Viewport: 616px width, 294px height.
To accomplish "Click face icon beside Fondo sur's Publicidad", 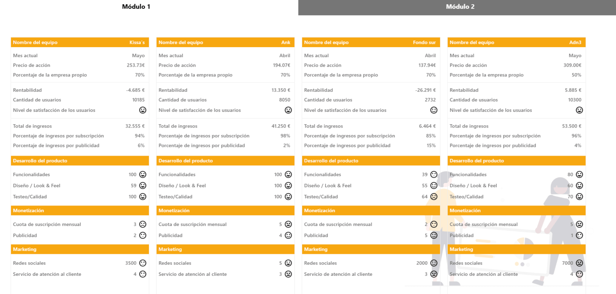I will click(x=434, y=235).
